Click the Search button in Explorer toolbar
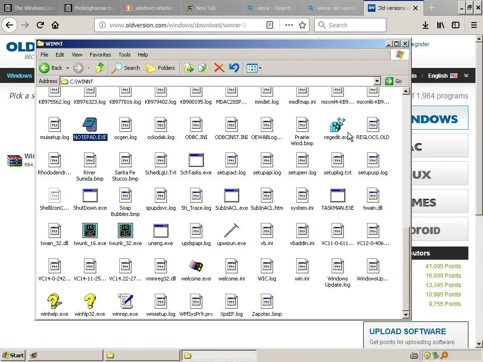The width and height of the screenshot is (483, 362). point(125,68)
